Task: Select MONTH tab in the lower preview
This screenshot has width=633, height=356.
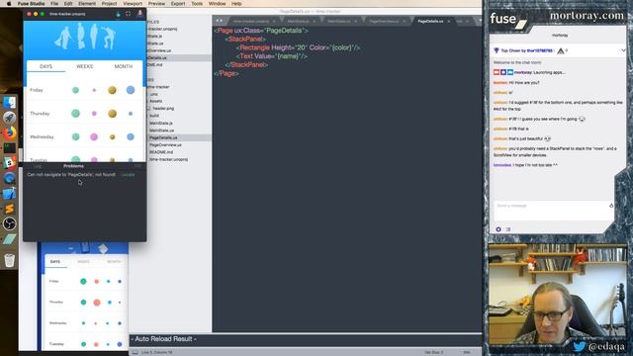Action: pos(114,261)
